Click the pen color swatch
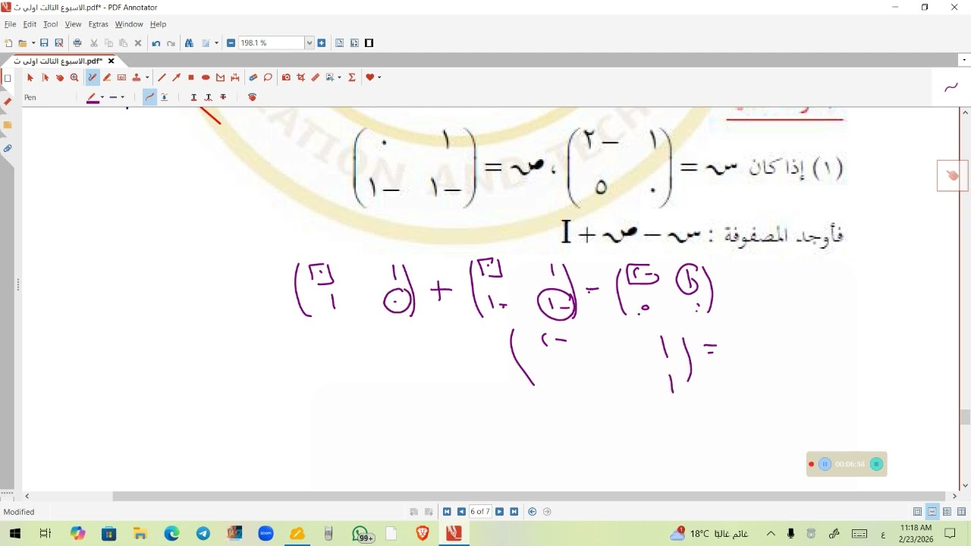Screen dimensions: 971x546 pos(93,97)
